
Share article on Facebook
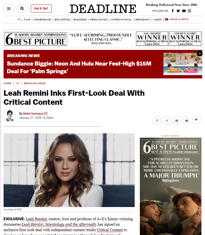coord(157,120)
